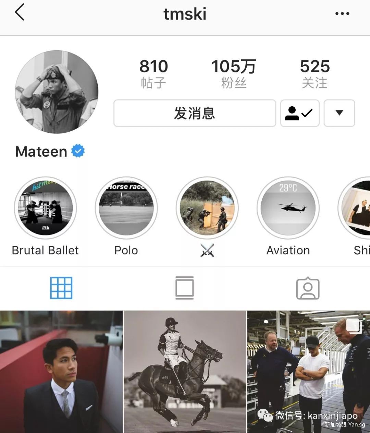This screenshot has height=433, width=370.
Task: Open the tmski profile picture
Action: click(57, 92)
